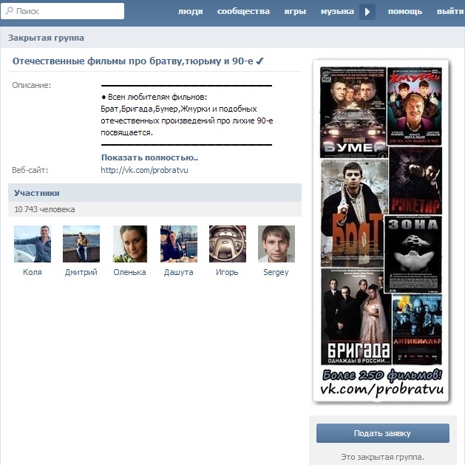The image size is (465, 465).
Task: Open the музыка section
Action: click(337, 11)
